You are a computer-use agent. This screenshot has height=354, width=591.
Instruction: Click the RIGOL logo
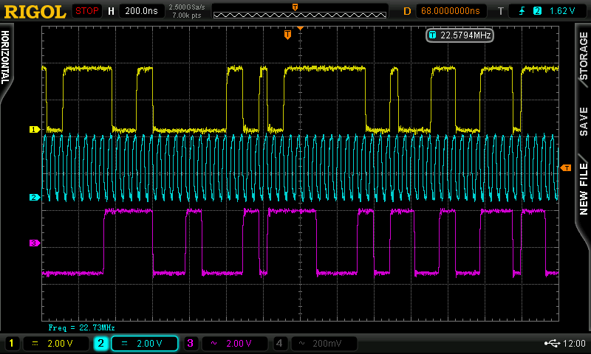pyautogui.click(x=35, y=12)
